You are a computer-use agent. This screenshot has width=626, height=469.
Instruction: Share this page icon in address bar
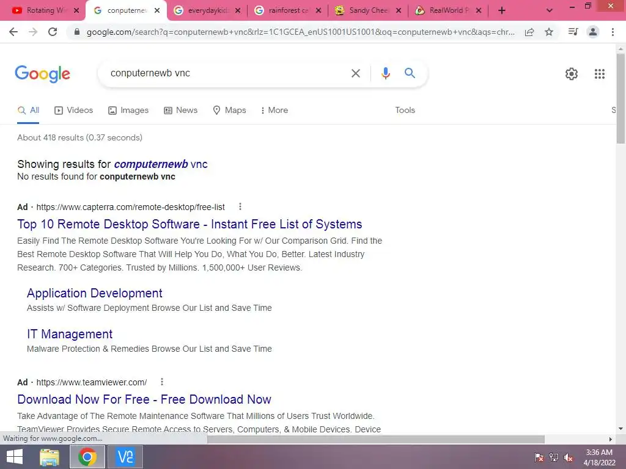point(529,32)
